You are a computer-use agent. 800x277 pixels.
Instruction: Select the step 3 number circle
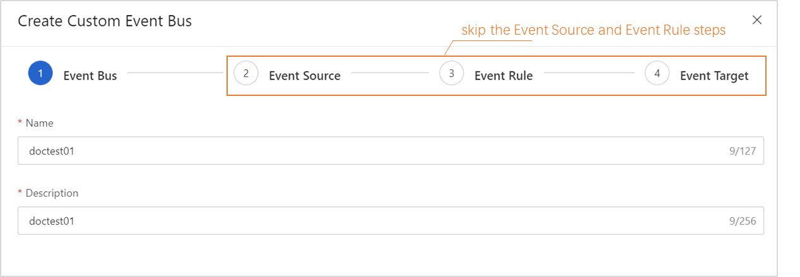452,74
